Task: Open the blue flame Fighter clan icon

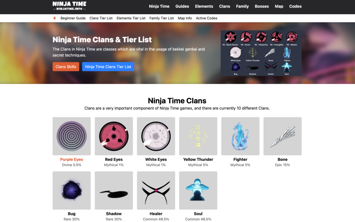Action: click(240, 136)
